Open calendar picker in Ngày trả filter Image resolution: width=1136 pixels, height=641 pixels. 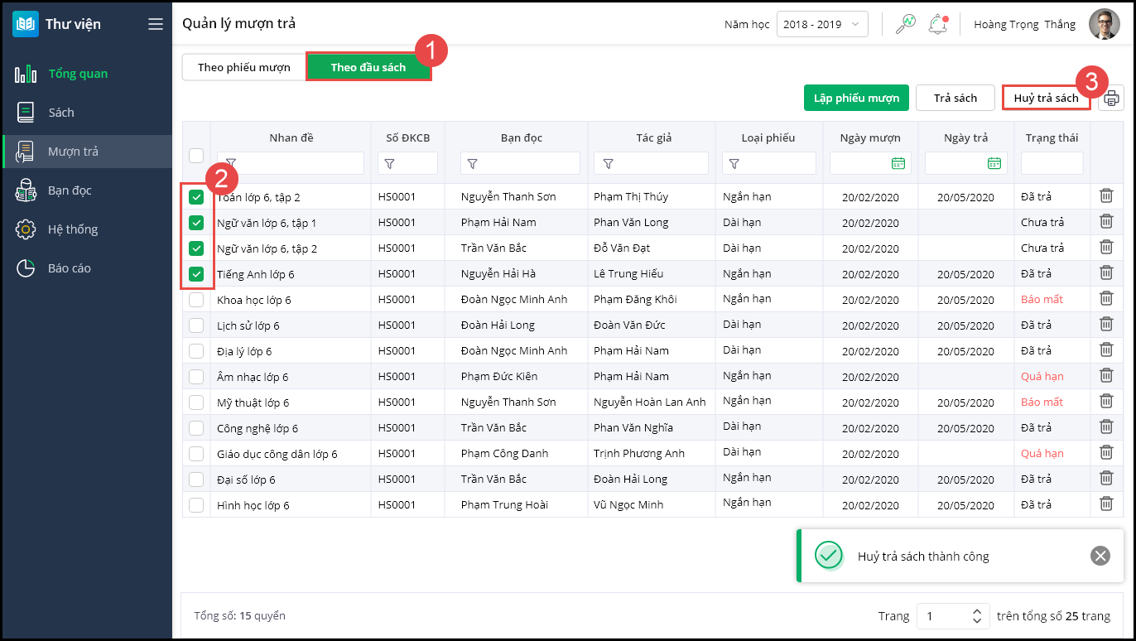pos(994,164)
